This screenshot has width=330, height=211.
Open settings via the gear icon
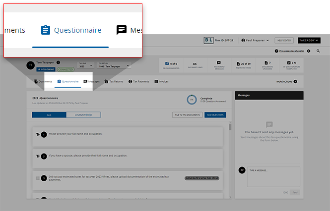(x=309, y=51)
